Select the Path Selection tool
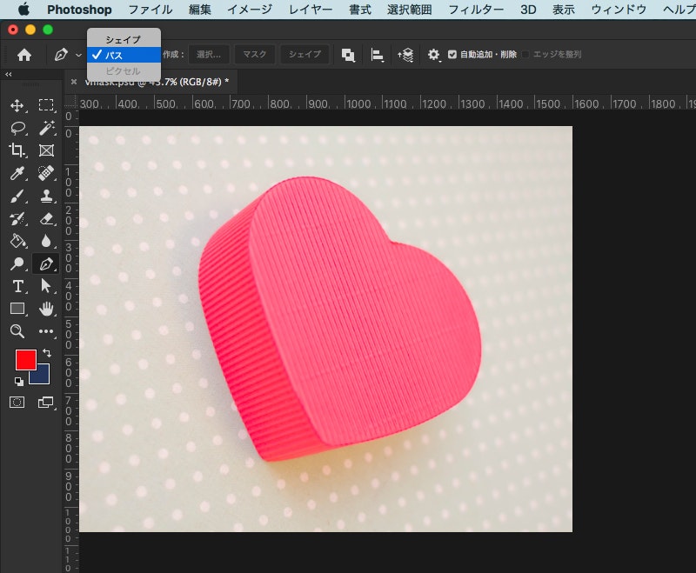The image size is (696, 573). (x=46, y=286)
